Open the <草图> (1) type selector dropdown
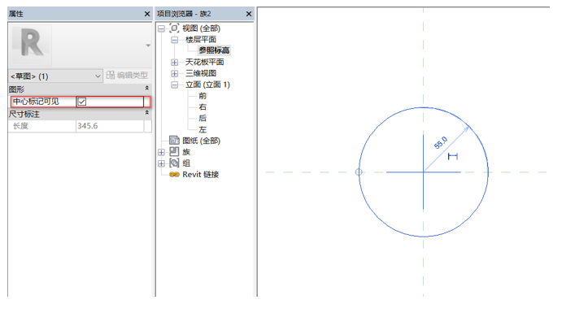588x317 pixels. click(x=55, y=76)
